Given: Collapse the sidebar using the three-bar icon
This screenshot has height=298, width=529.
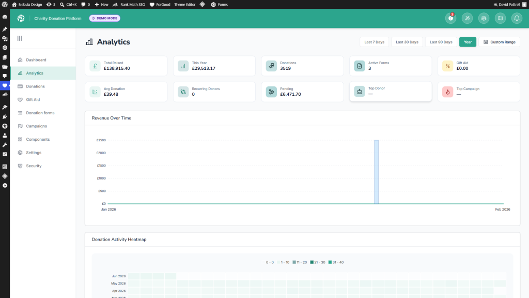Looking at the screenshot, I should pyautogui.click(x=20, y=38).
